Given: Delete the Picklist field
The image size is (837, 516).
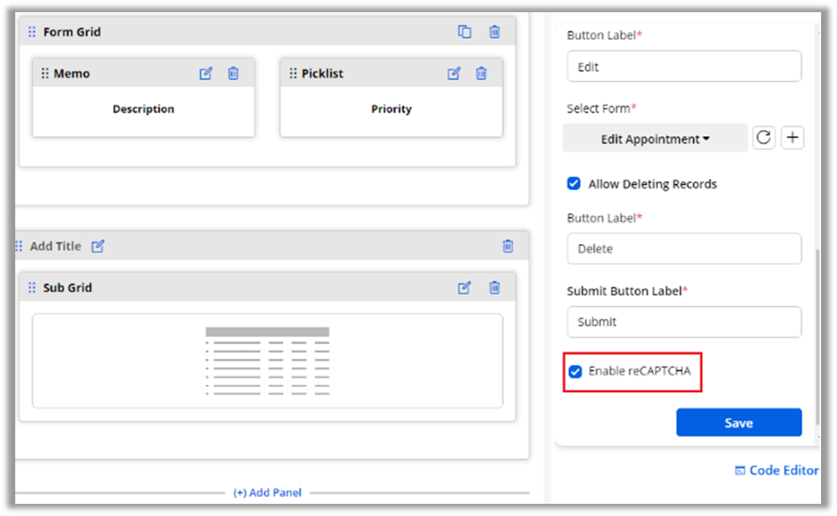Looking at the screenshot, I should coord(481,74).
